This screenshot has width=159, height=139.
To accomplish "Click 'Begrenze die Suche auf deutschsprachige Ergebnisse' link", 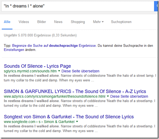I will coord(54,46).
